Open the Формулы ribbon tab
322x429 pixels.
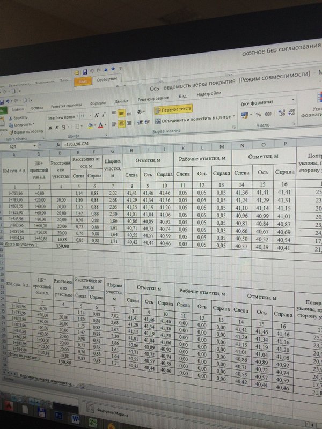coord(98,103)
